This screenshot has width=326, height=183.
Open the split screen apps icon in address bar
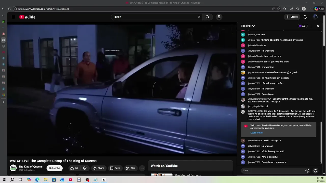pyautogui.click(x=274, y=9)
